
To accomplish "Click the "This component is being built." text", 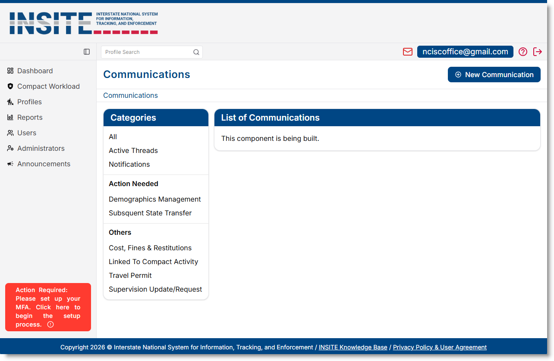I will coord(270,139).
